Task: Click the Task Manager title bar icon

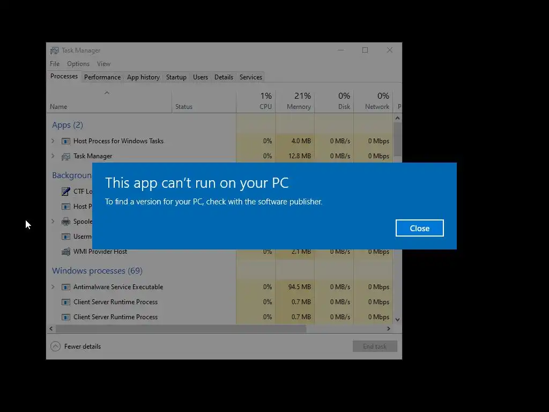Action: tap(55, 50)
